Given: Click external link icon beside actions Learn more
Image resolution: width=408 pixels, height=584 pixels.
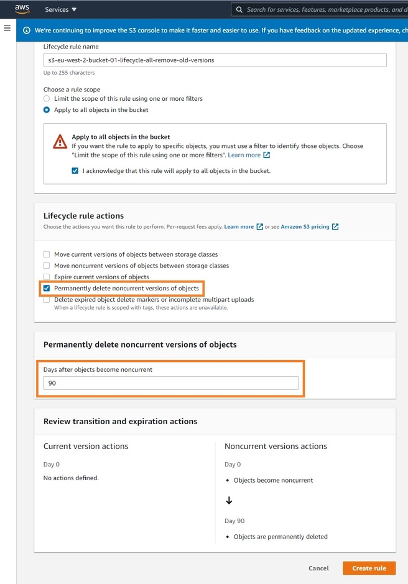Looking at the screenshot, I should coord(260,226).
